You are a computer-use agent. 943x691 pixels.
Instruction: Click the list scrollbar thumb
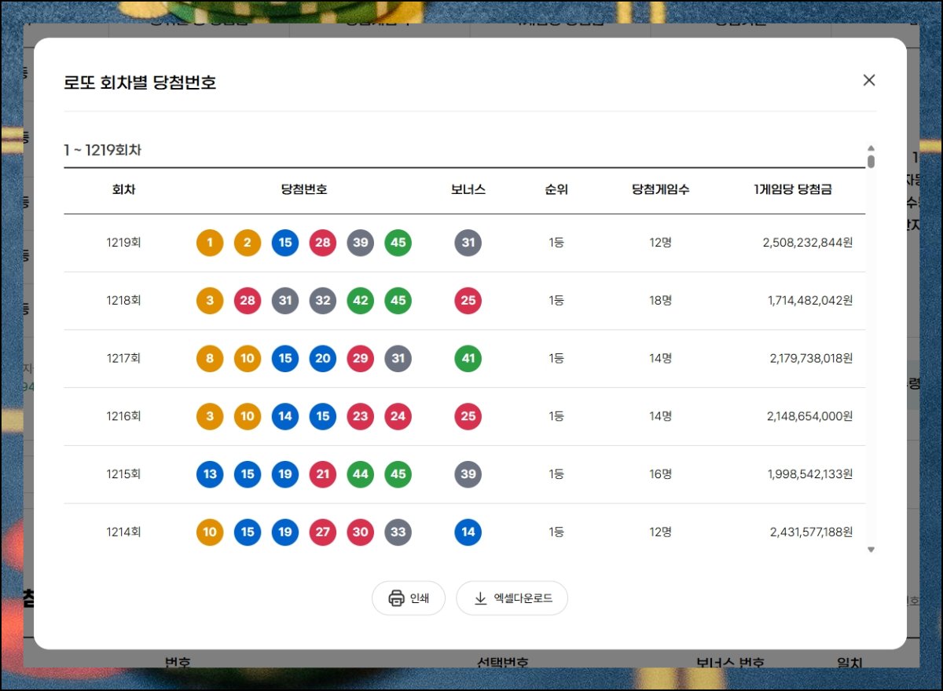(x=871, y=162)
